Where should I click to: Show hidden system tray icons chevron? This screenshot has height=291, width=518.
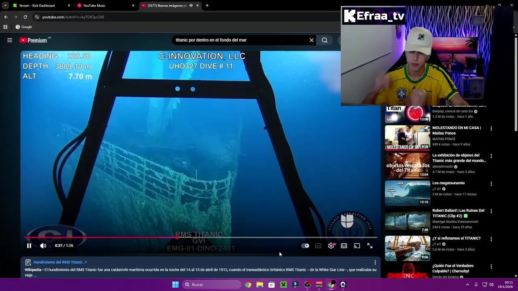click(x=467, y=285)
